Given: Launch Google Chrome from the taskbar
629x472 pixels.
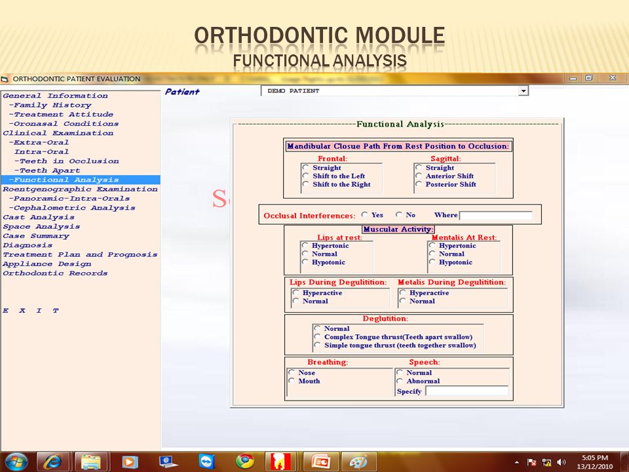Looking at the screenshot, I should (x=244, y=462).
